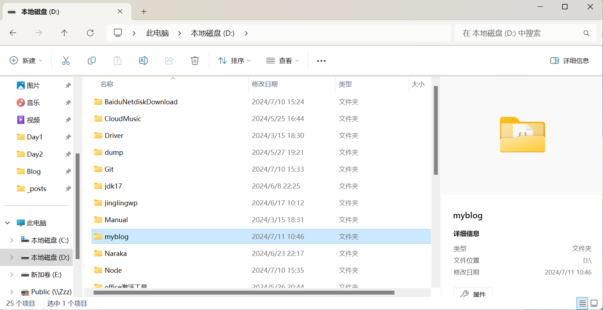Select the jinglingwp folder
The image size is (603, 310).
click(261, 203)
